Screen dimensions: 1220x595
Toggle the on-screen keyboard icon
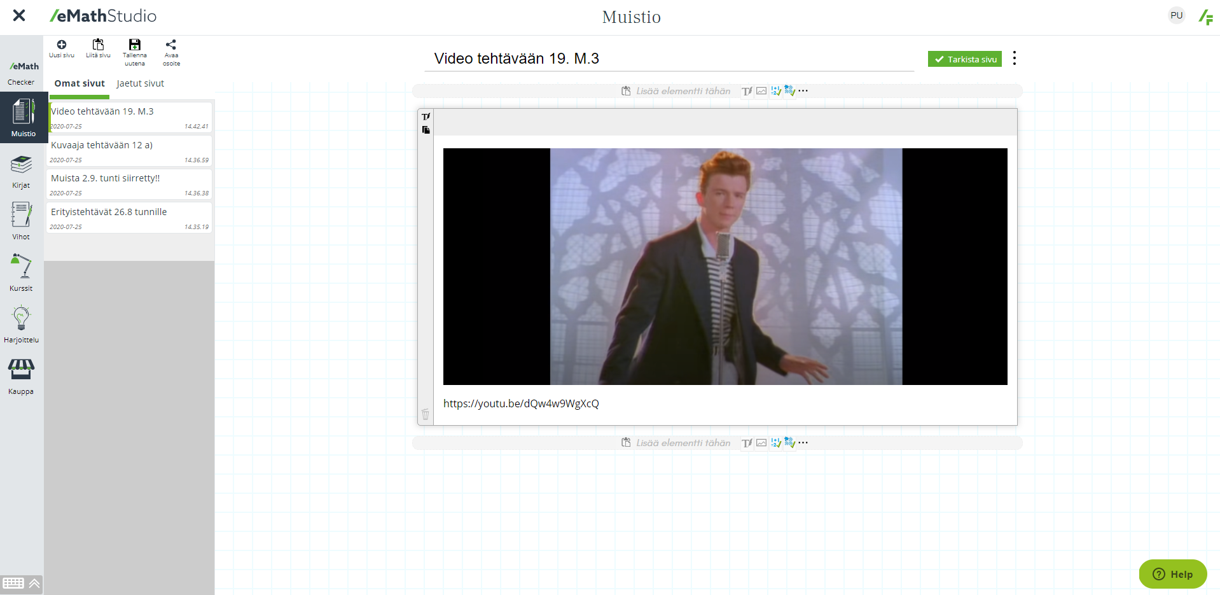tap(13, 584)
